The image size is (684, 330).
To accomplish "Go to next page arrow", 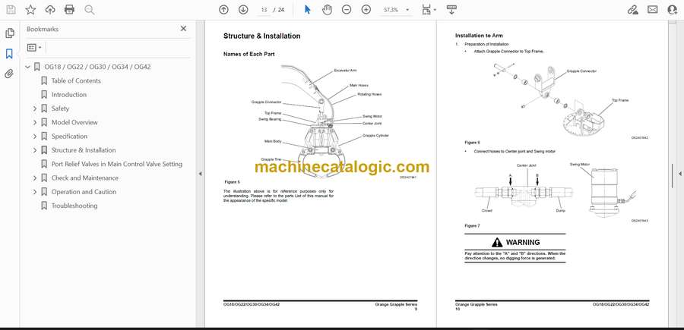I will pyautogui.click(x=243, y=10).
